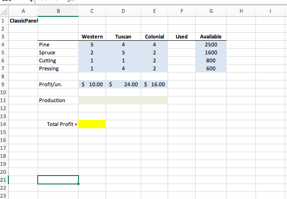This screenshot has width=287, height=199.
Task: Click Spruce Tuscan value 5
Action: [123, 53]
